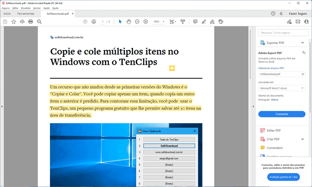
Task: Open the Assinar menu
Action: tap(37, 8)
